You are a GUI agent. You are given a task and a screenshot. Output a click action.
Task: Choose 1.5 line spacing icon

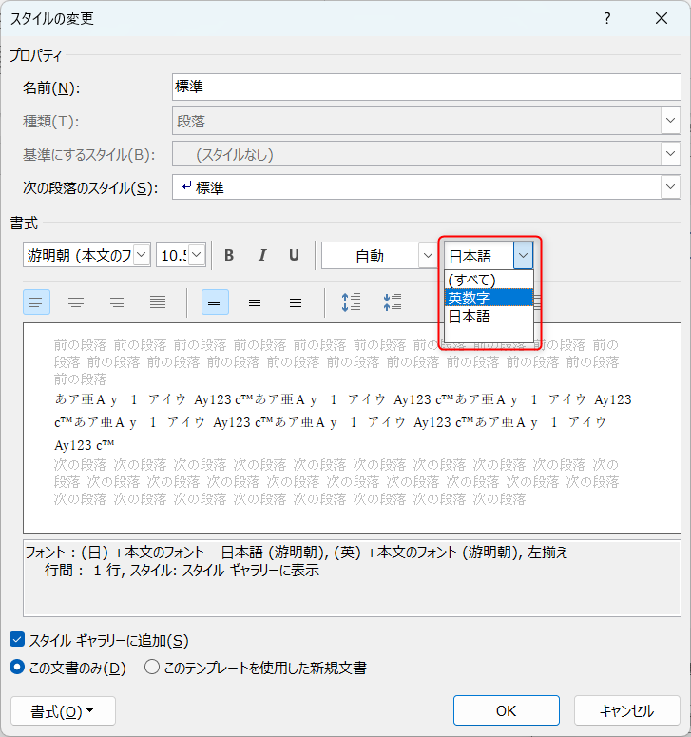point(255,302)
